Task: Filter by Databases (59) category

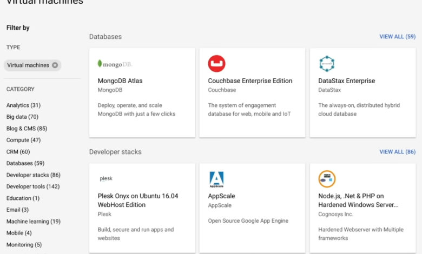Action: pos(25,163)
